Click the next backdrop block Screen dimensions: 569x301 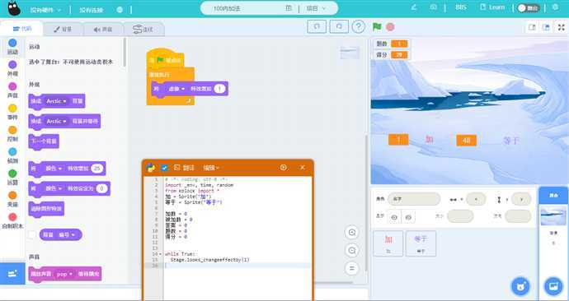[x=44, y=141]
